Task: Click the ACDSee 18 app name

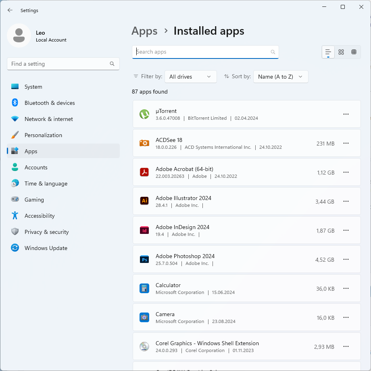Action: (x=169, y=140)
